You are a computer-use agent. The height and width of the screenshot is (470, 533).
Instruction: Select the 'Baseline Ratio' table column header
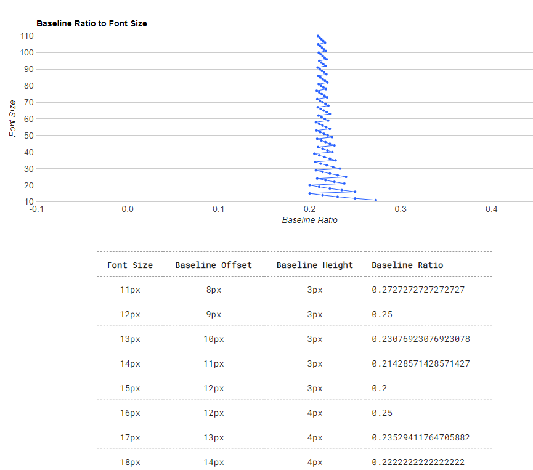[x=407, y=265]
